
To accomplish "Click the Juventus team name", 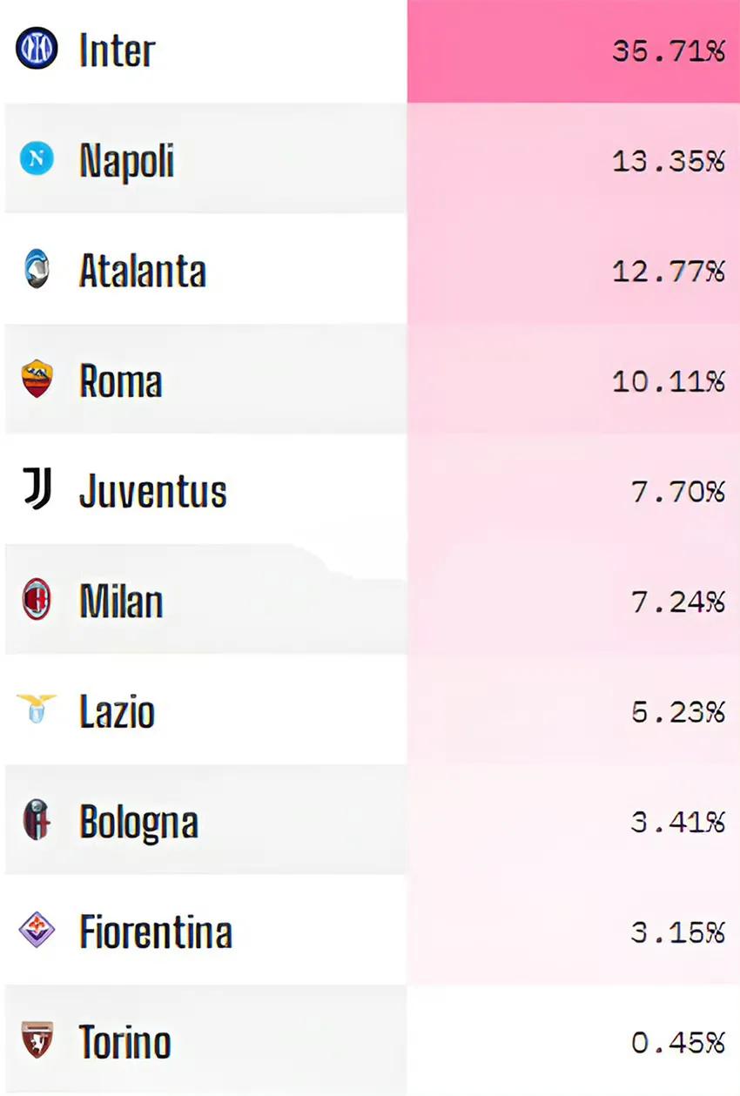I will click(153, 492).
